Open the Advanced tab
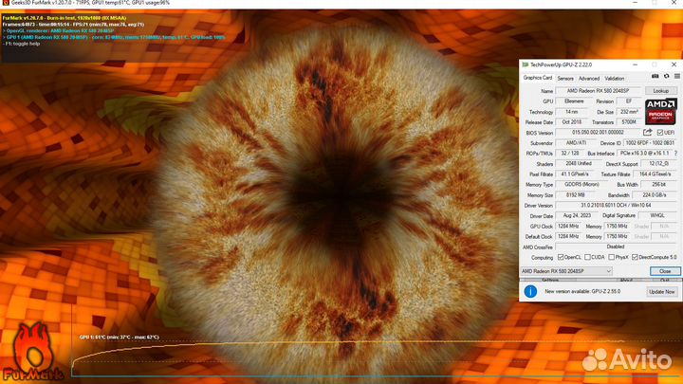The image size is (683, 384). 589,78
